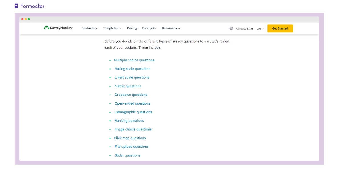Expand the Resources dropdown

click(171, 28)
